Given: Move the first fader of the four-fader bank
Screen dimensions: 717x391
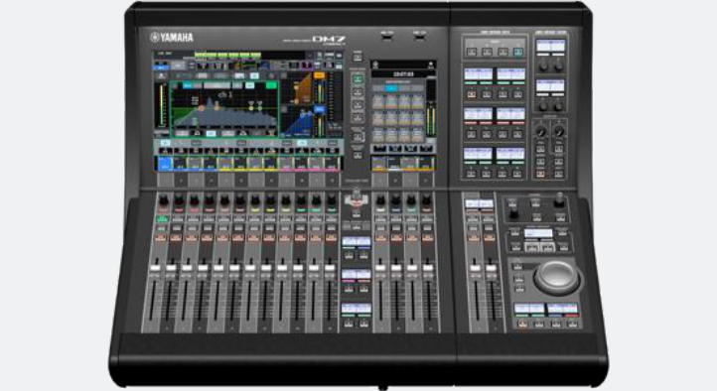Looking at the screenshot, I should pos(380,267).
